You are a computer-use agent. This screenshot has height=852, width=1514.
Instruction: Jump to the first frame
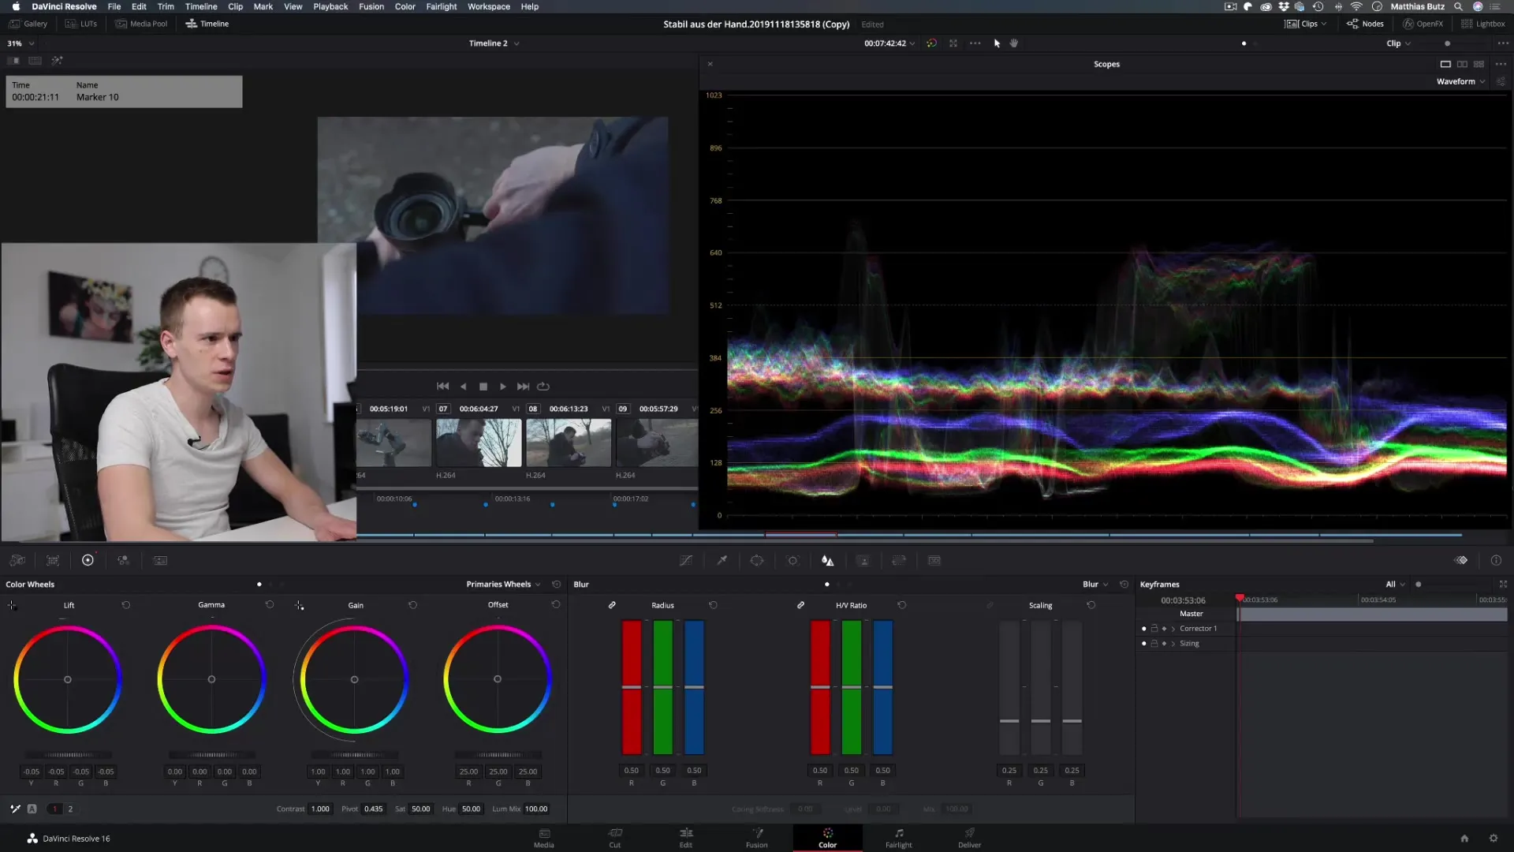click(x=443, y=387)
